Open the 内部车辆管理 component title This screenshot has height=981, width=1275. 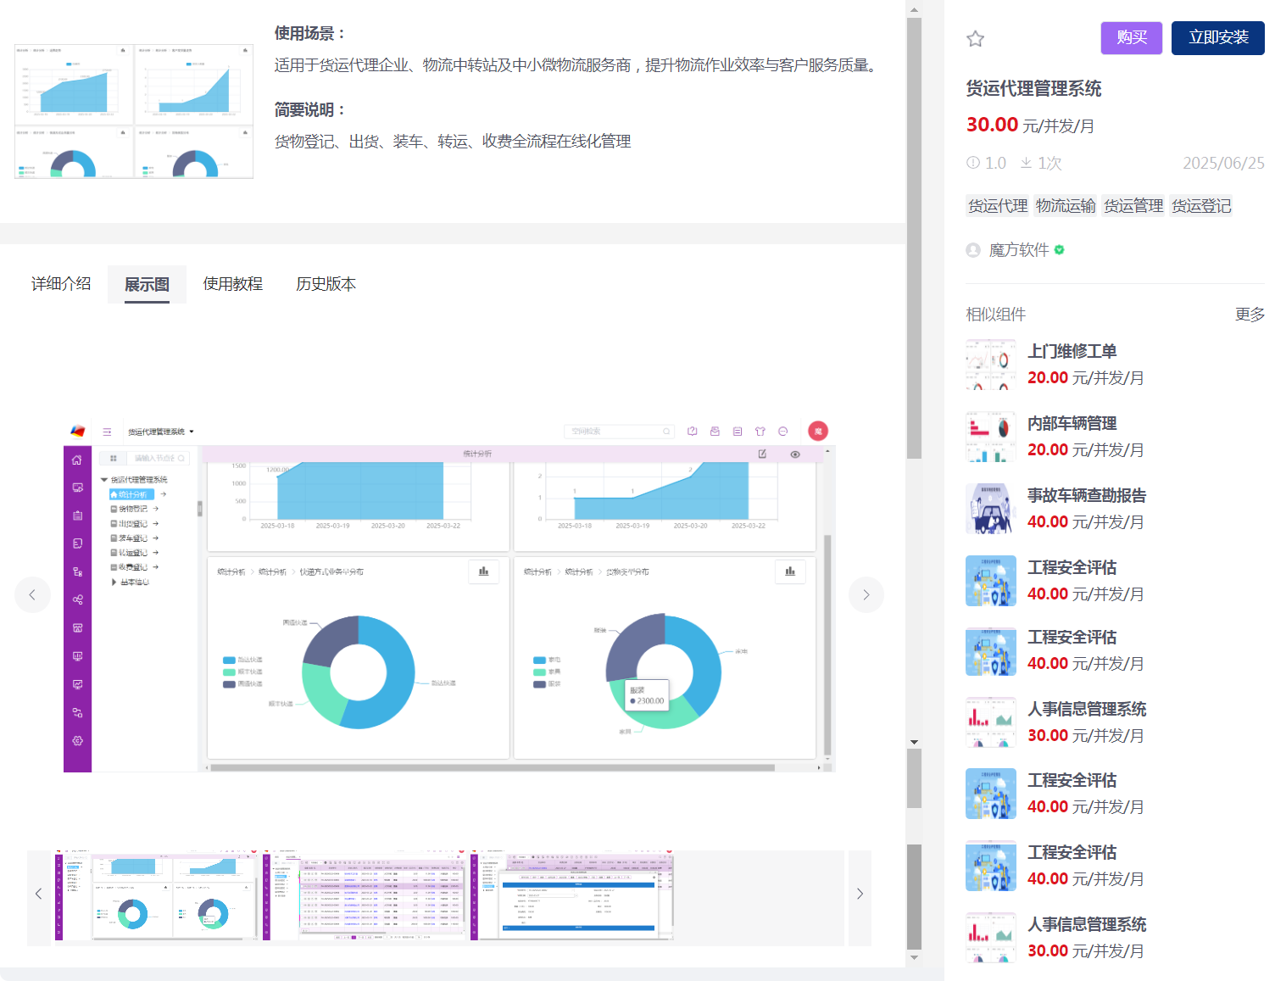(x=1072, y=423)
